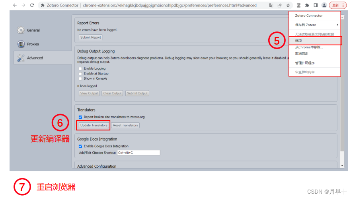Toggle the browser side panel icon

coord(316,5)
